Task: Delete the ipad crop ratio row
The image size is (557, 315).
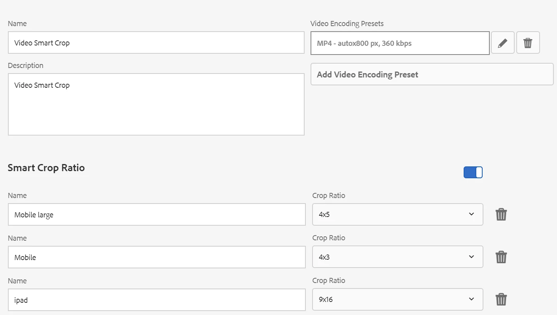Action: [501, 300]
